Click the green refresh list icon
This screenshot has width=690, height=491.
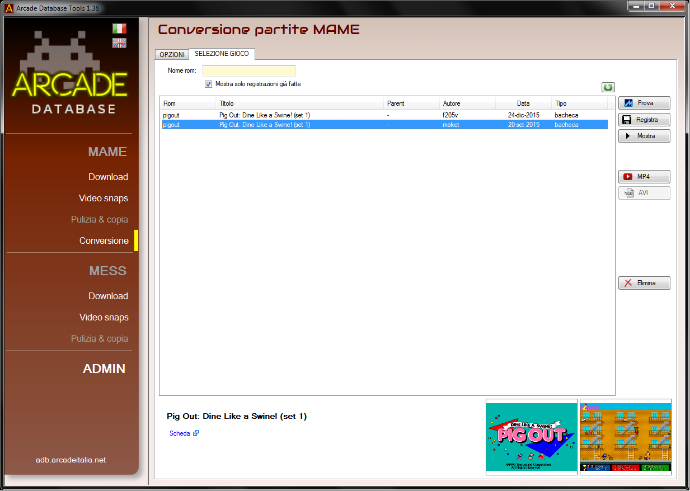click(608, 87)
